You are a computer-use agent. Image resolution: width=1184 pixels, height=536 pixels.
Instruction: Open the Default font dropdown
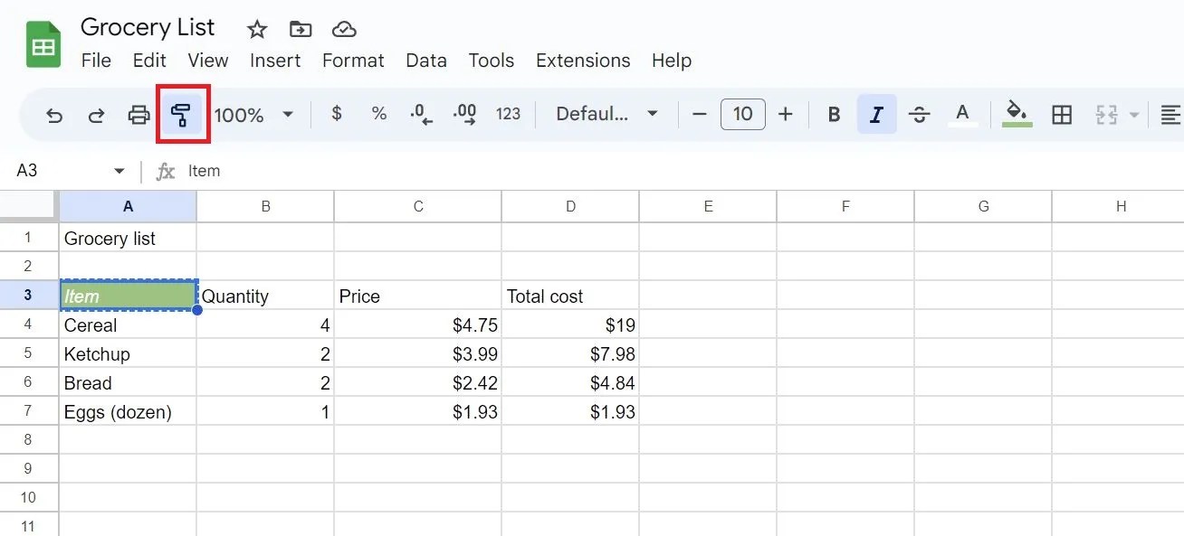606,114
